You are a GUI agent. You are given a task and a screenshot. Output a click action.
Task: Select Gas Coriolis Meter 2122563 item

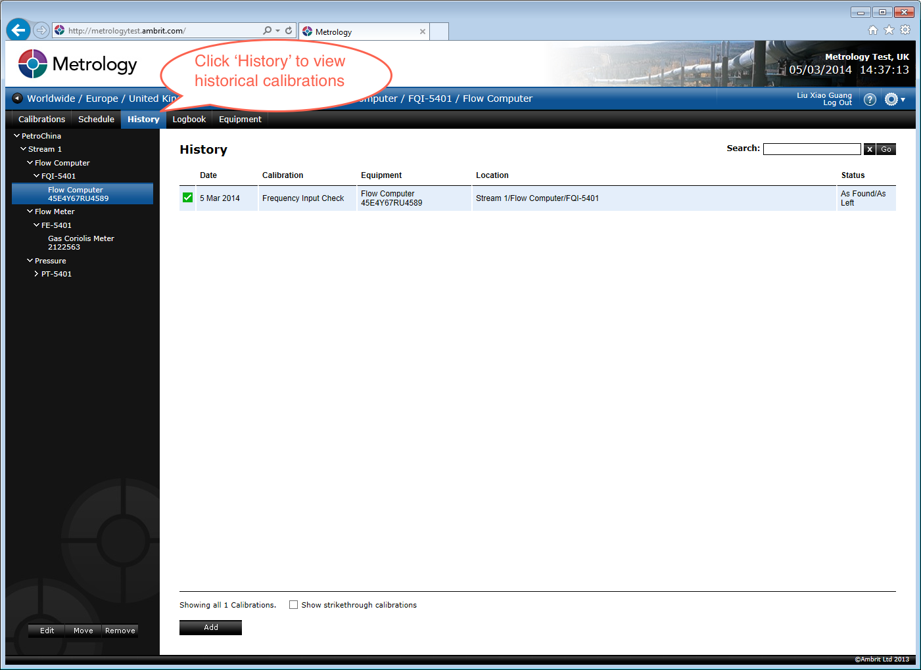(x=81, y=243)
